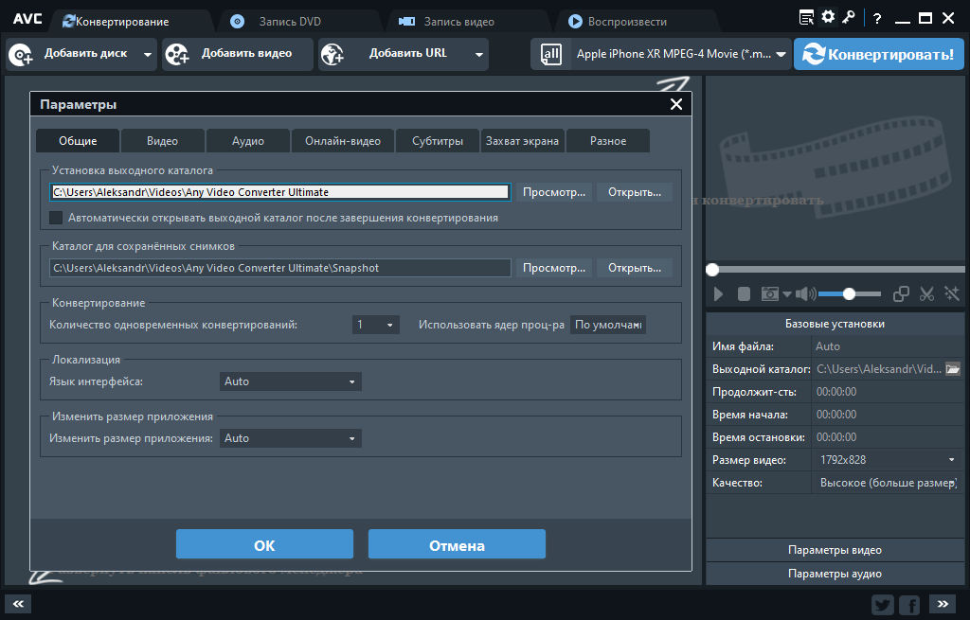The image size is (970, 620).
Task: Click Открыть for output directory
Action: pos(635,192)
